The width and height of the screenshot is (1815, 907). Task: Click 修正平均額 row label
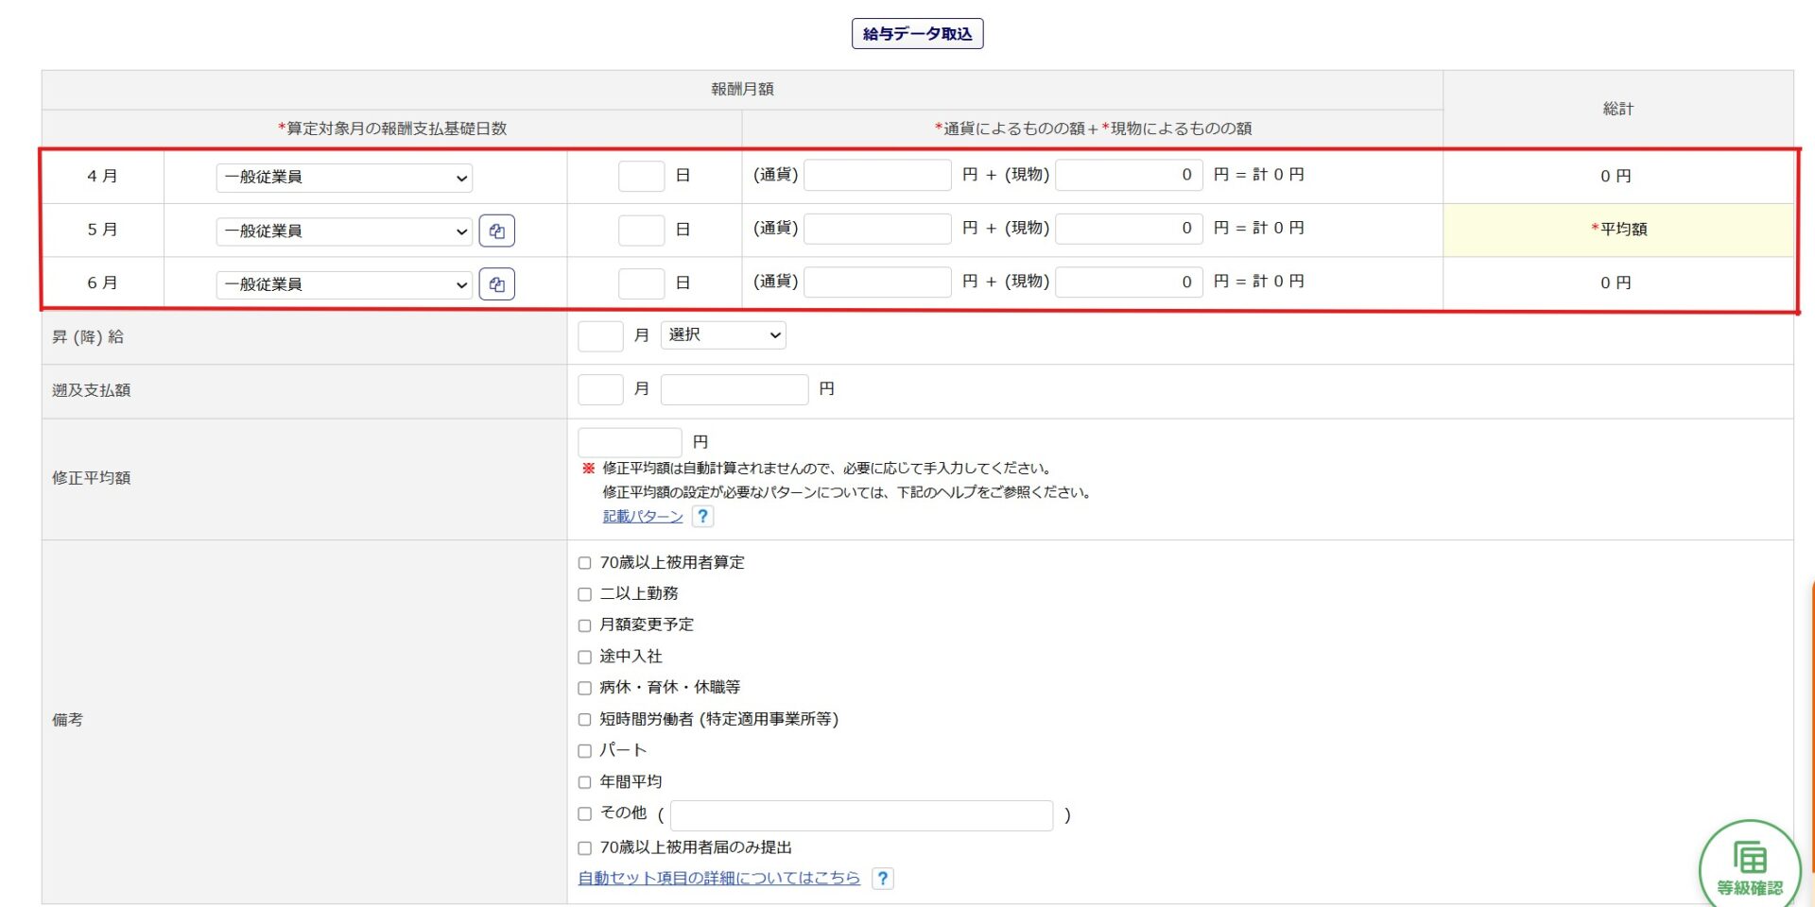click(91, 478)
